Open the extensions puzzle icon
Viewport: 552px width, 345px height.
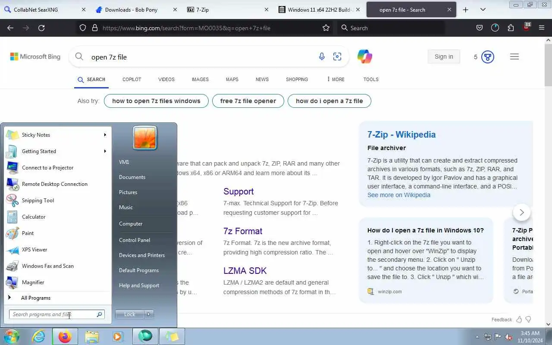[511, 28]
